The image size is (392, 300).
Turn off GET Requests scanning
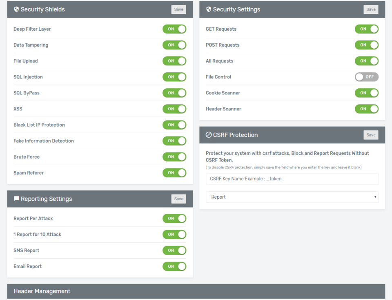(x=366, y=29)
